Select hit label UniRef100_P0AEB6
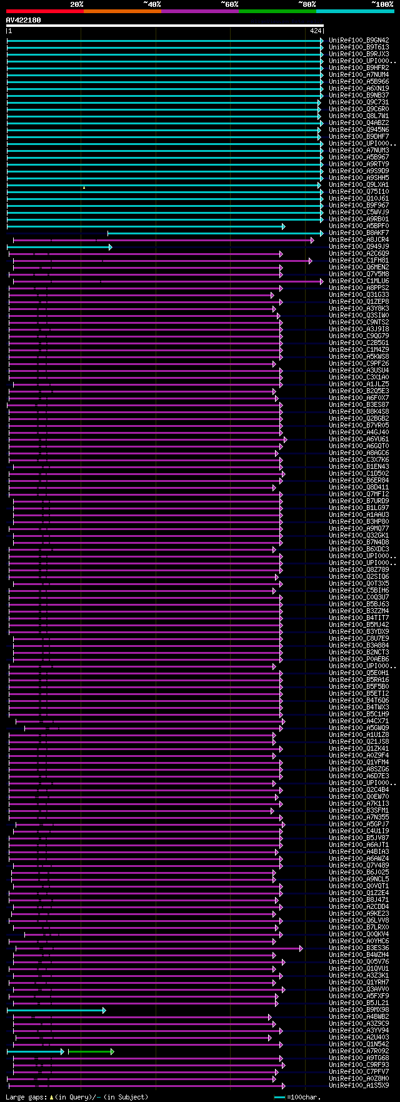 [359, 659]
